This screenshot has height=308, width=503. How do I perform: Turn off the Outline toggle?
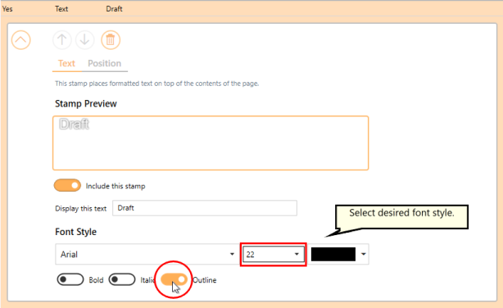[174, 279]
